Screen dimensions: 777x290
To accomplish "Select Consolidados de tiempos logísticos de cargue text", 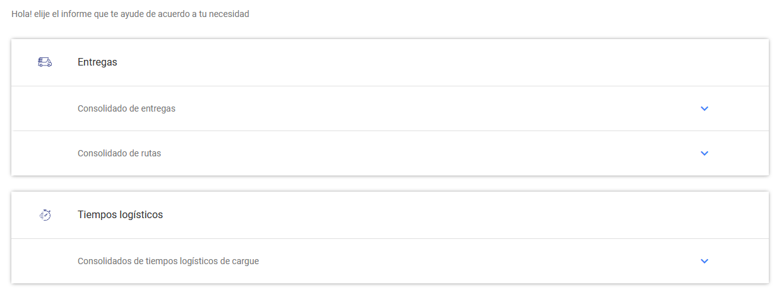I will tap(168, 261).
